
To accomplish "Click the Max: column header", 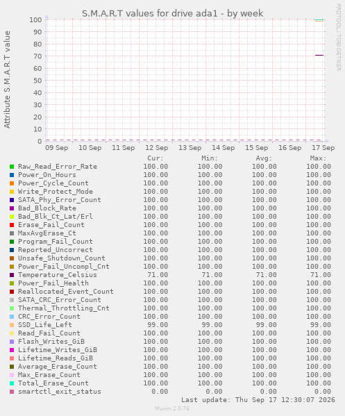I will 318,158.
